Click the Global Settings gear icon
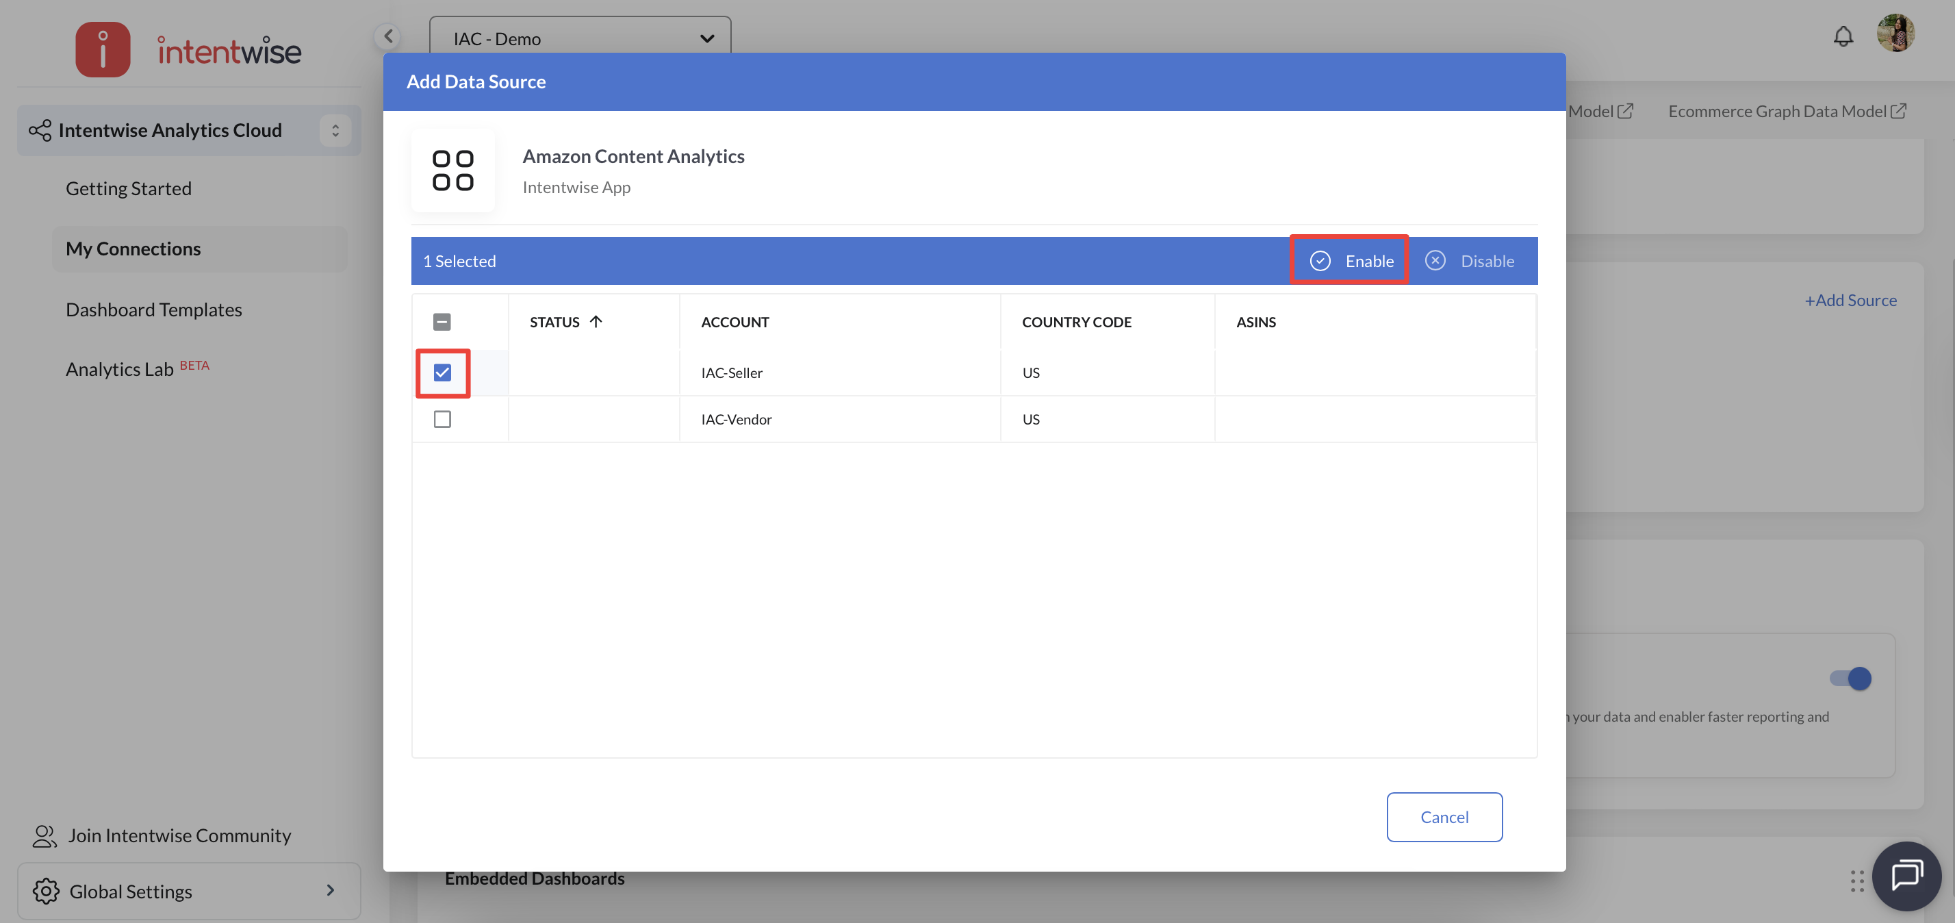Viewport: 1955px width, 923px height. tap(46, 890)
